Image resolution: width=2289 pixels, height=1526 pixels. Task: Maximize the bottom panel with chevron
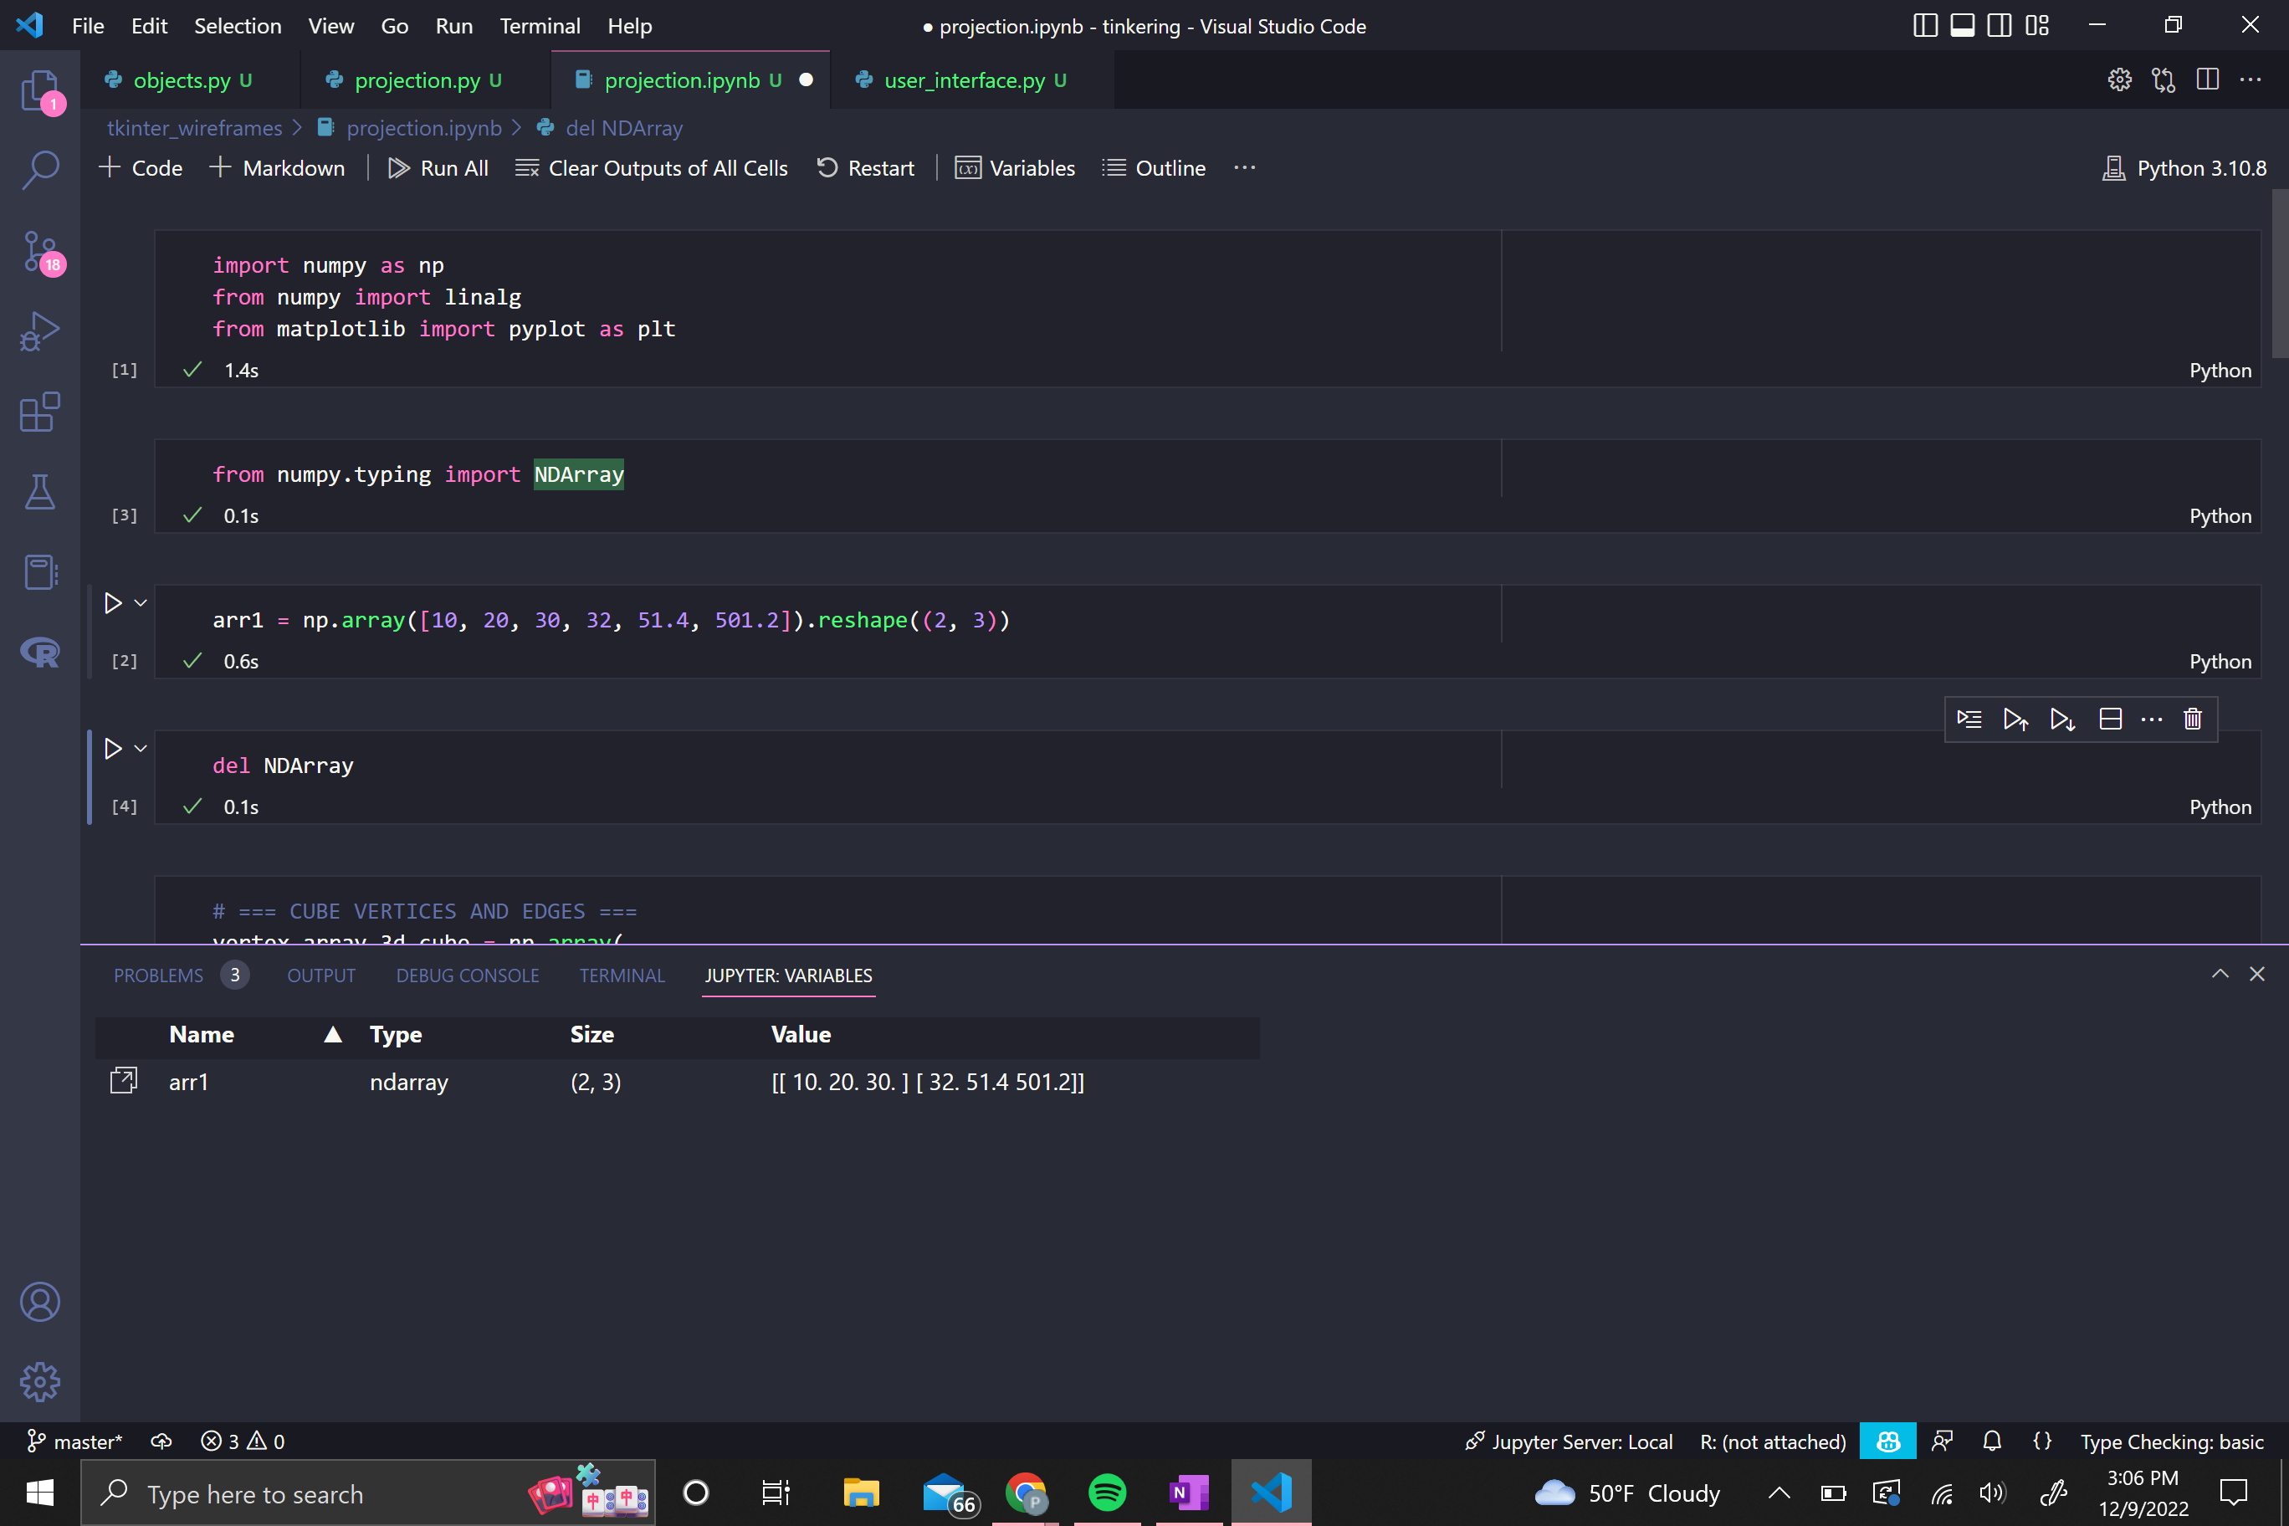click(x=2221, y=973)
